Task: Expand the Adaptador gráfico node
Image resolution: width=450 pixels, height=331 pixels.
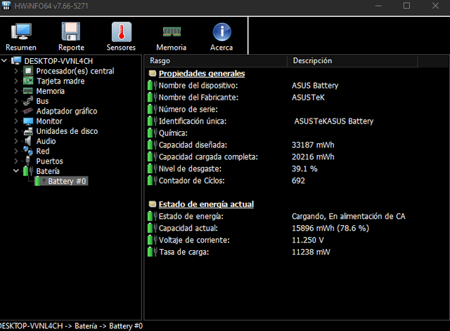Action: [x=16, y=111]
